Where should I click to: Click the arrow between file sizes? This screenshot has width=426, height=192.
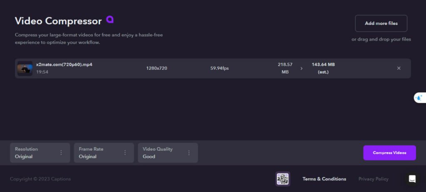click(302, 68)
